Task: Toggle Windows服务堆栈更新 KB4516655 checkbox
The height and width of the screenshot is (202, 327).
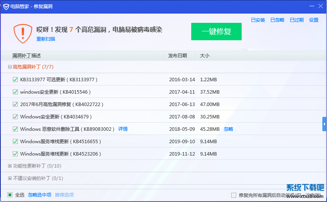Action: (x=15, y=142)
